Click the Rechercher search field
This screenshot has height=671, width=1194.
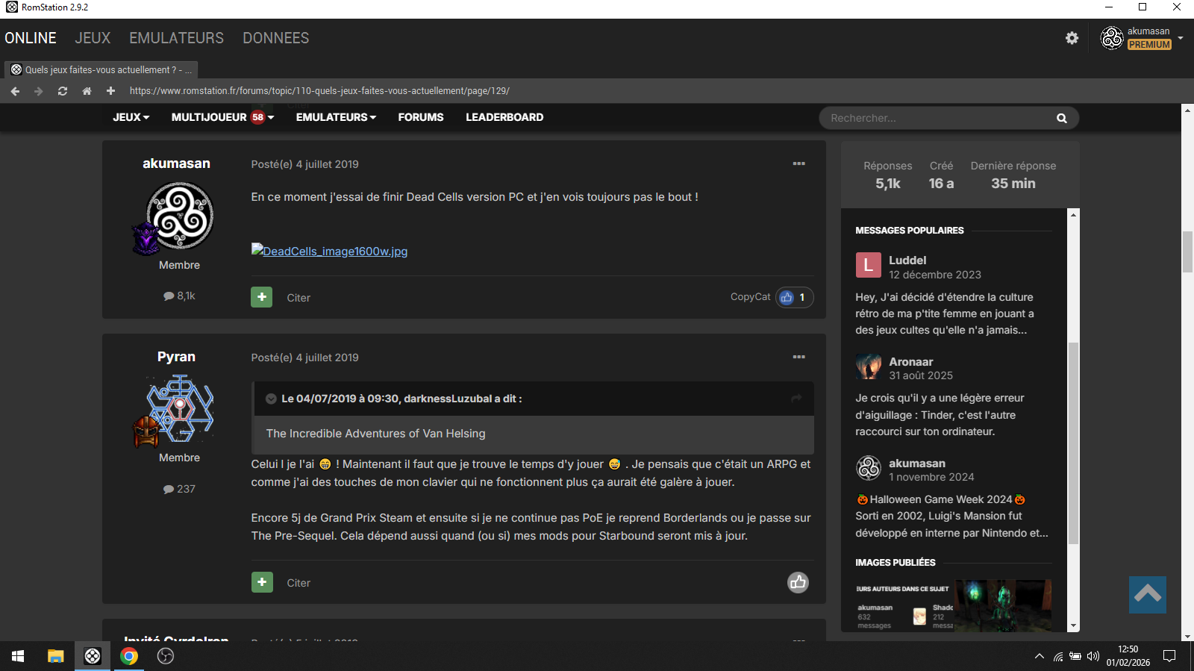pyautogui.click(x=937, y=118)
